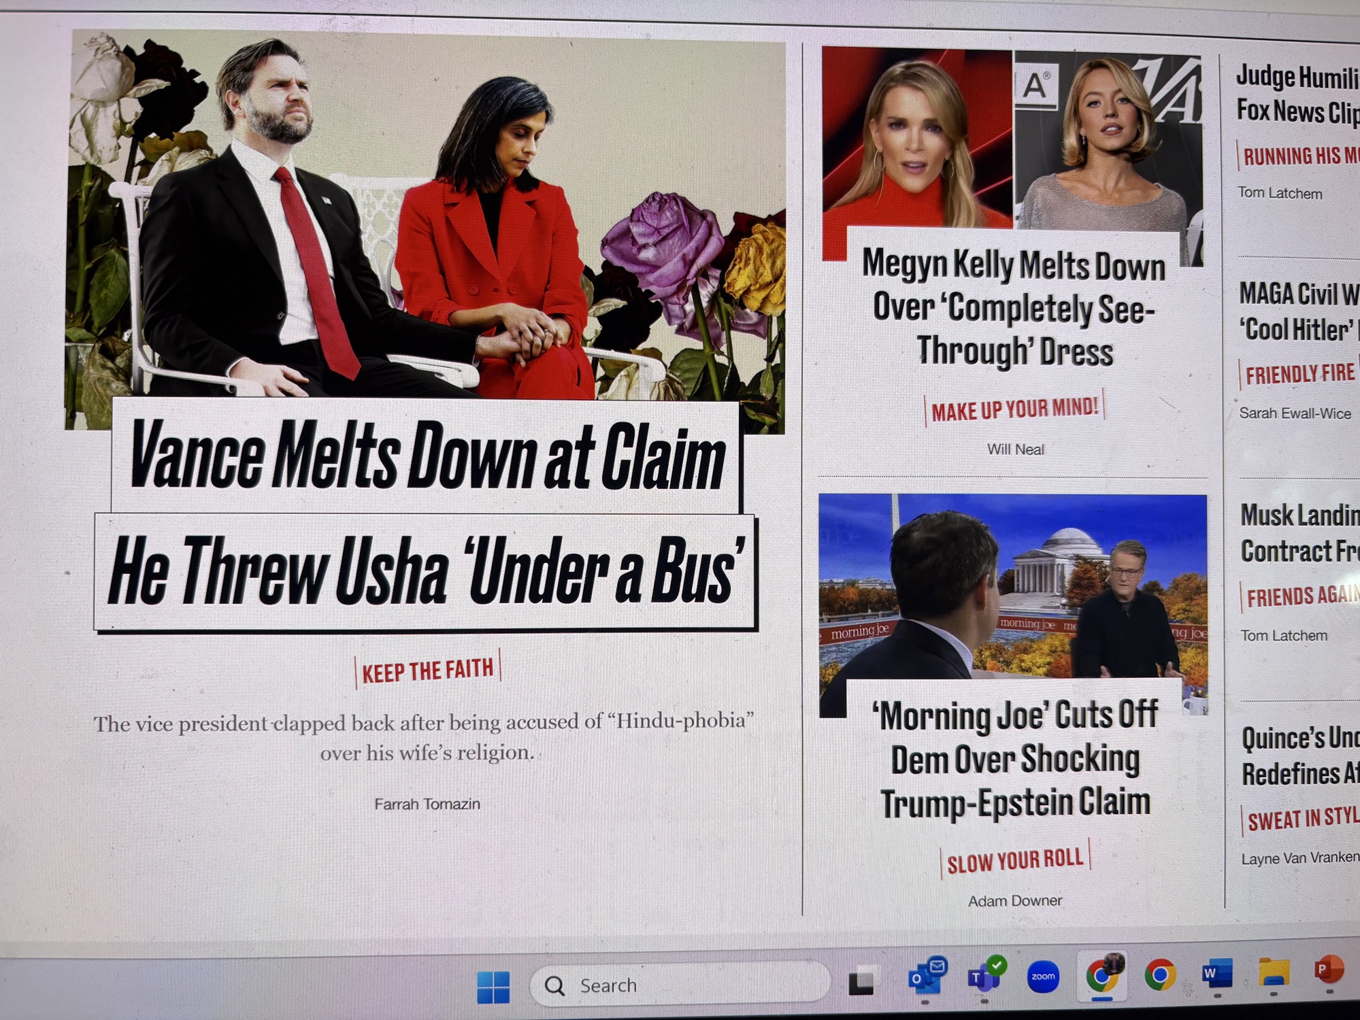Click the SLOW YOUR ROLL tag
1360x1020 pixels.
click(x=1015, y=860)
